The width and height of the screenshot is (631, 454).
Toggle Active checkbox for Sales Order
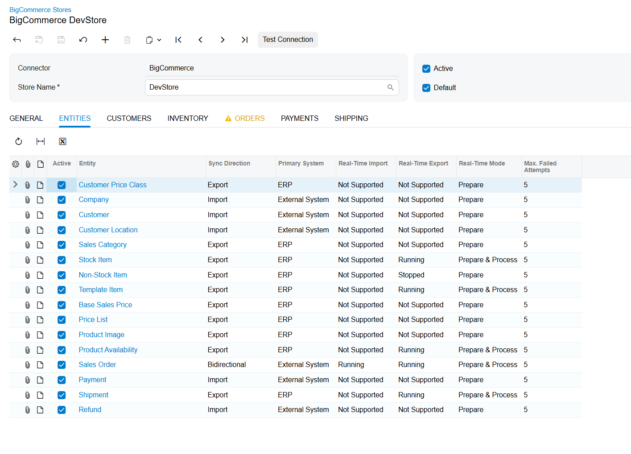(x=62, y=365)
